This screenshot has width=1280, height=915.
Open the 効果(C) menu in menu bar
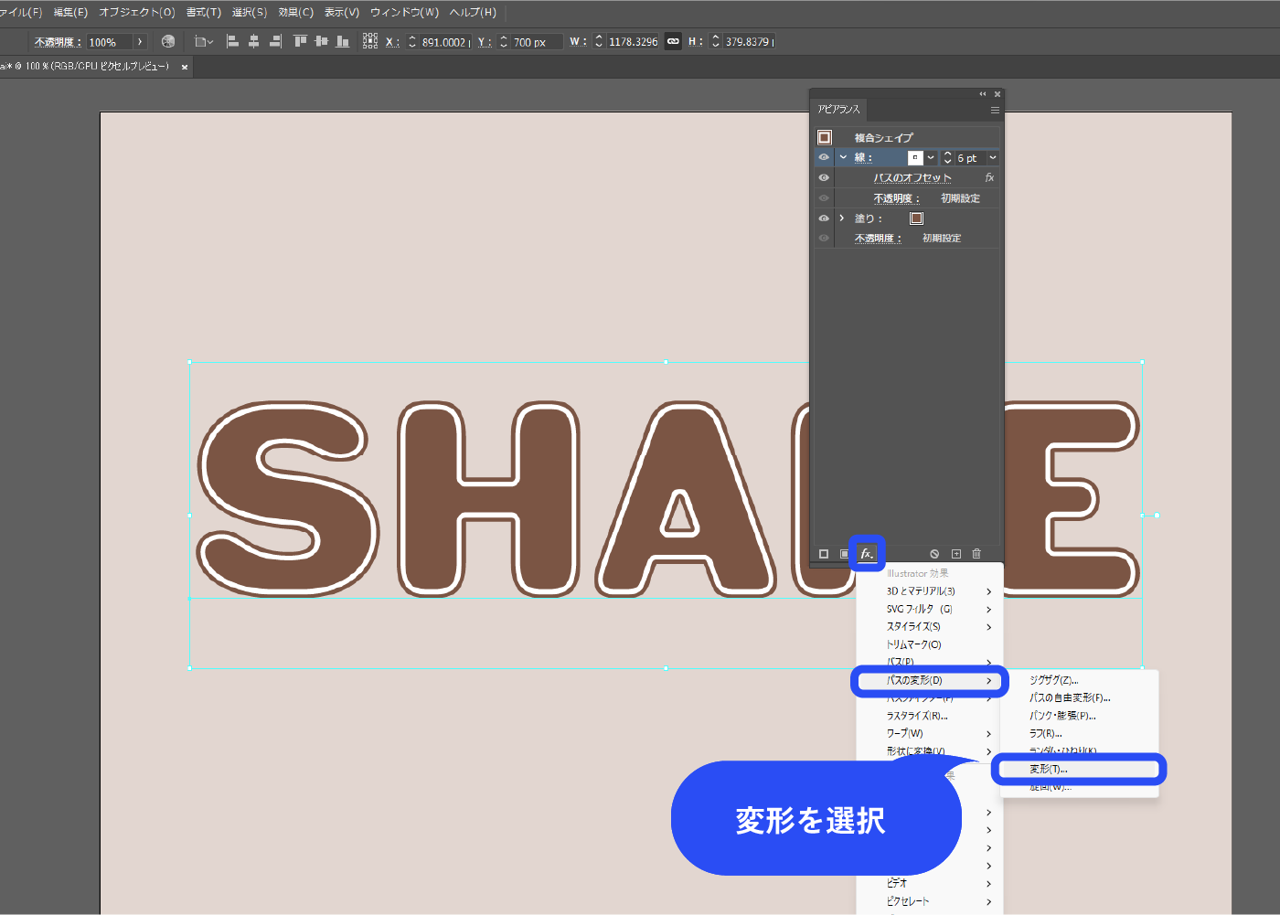pos(295,12)
